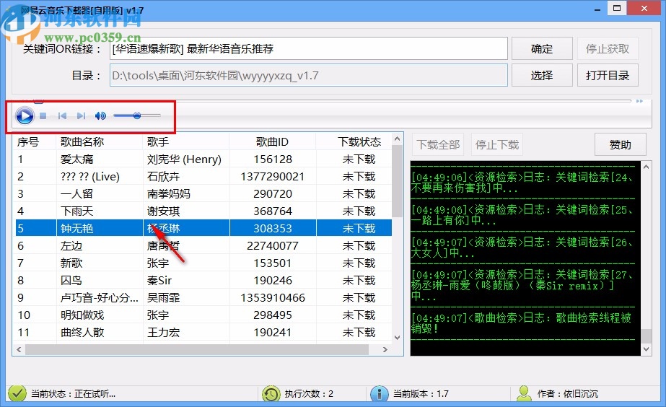666x407 pixels.
Task: Click the 确定 button
Action: click(x=542, y=49)
